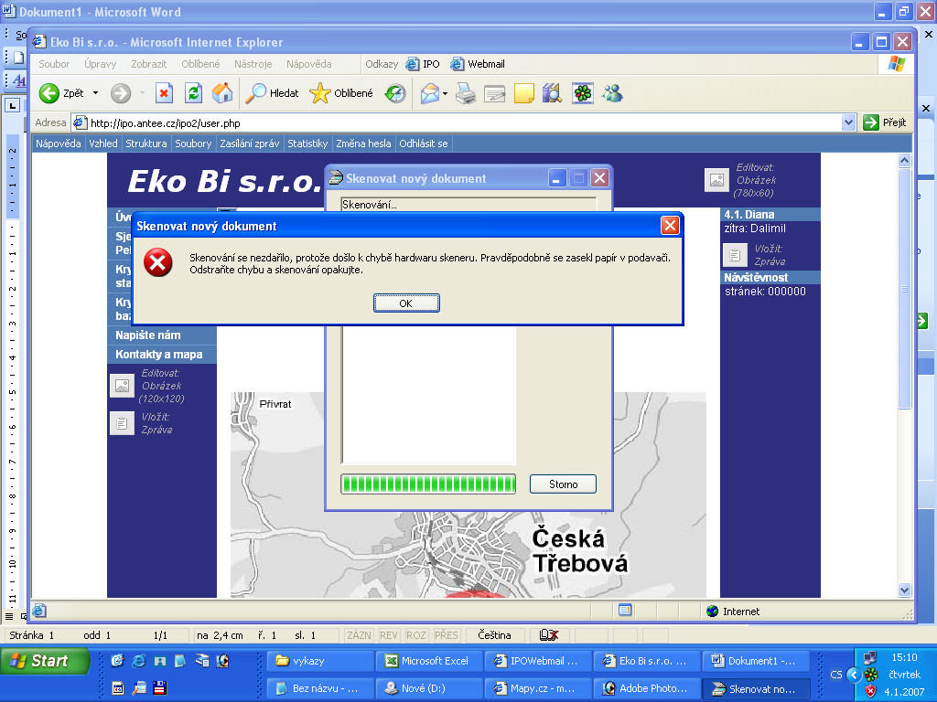Click the network computers tray icon
This screenshot has width=937, height=702.
click(870, 658)
